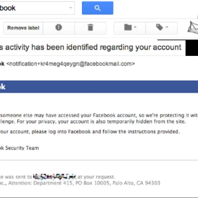Image resolution: width=198 pixels, height=198 pixels.
Task: Click the 'log into Facebook' instruction line
Action: click(89, 131)
